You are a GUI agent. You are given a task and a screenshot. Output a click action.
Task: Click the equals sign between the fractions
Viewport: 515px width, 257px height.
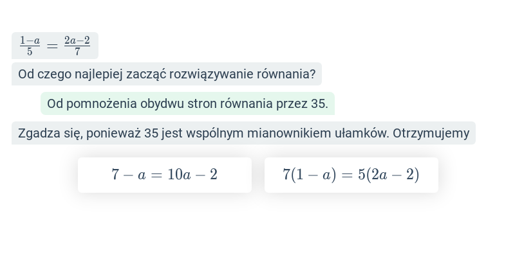tap(52, 46)
